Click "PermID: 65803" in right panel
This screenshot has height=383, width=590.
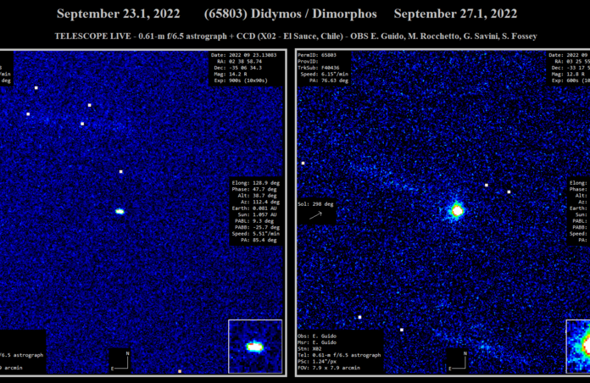[317, 55]
